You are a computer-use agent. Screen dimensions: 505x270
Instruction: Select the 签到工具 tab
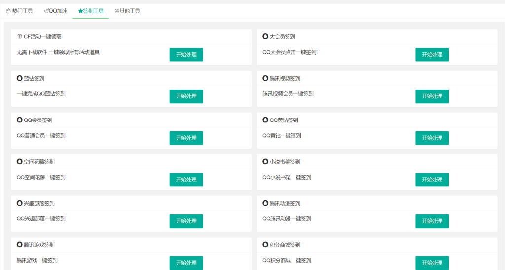pyautogui.click(x=91, y=11)
